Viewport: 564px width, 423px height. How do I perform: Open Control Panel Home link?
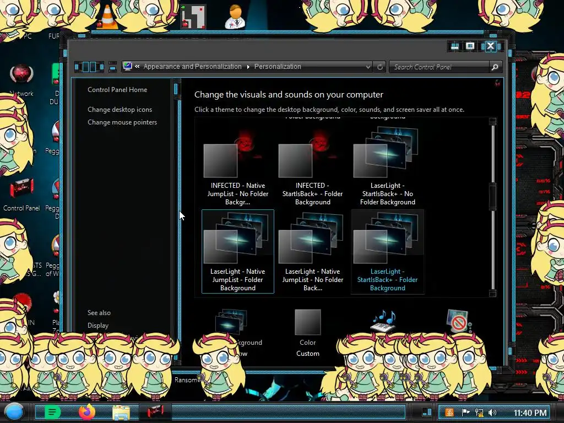(117, 90)
